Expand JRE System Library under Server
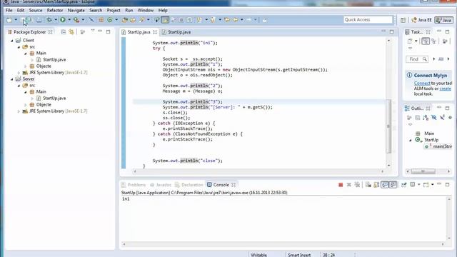The width and height of the screenshot is (457, 257). [x=19, y=111]
